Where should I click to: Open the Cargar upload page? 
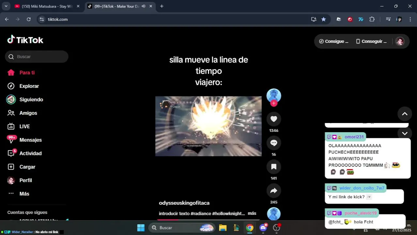pyautogui.click(x=21, y=167)
